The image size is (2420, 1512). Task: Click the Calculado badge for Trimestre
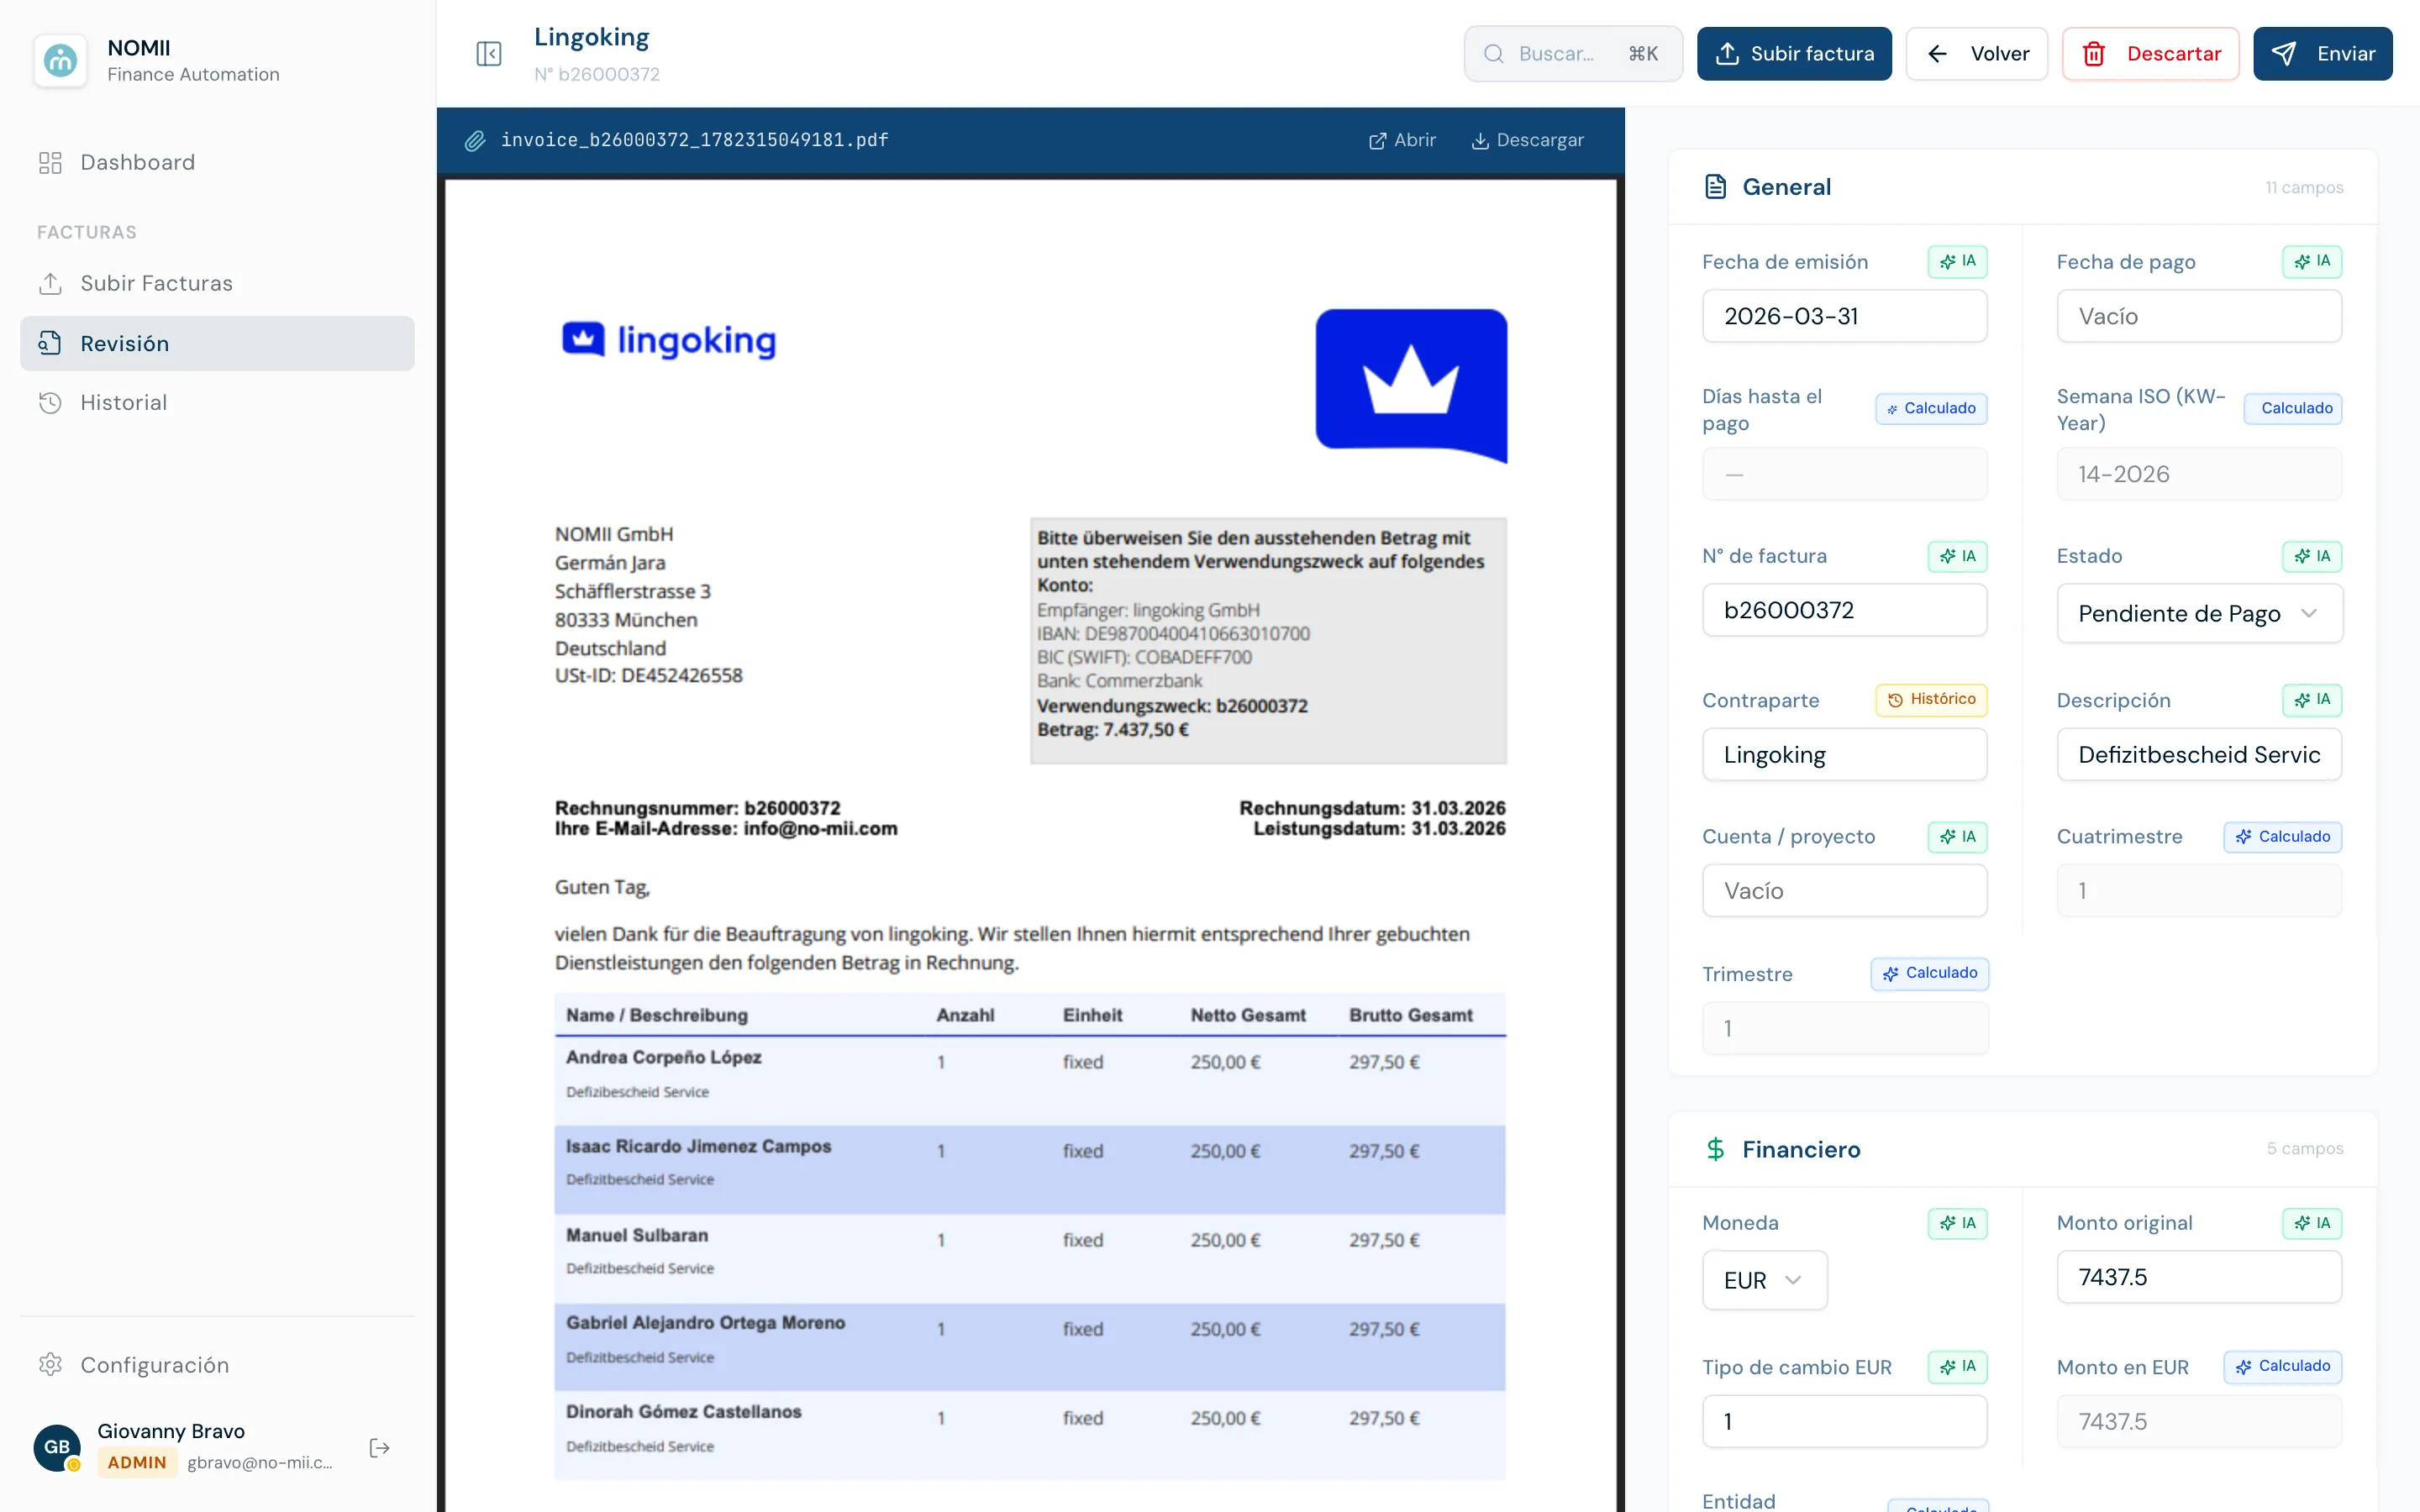pyautogui.click(x=1930, y=974)
